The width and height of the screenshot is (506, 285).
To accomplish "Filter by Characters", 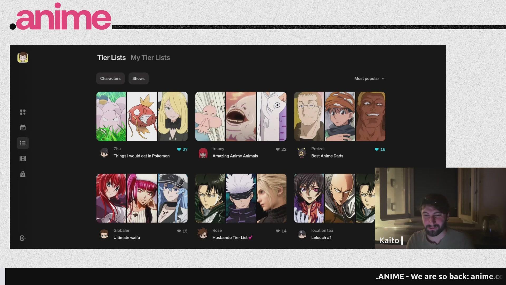I will tap(110, 79).
